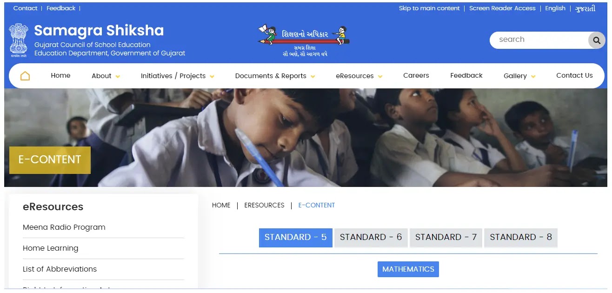Click the search magnifier icon
The width and height of the screenshot is (612, 293).
596,40
